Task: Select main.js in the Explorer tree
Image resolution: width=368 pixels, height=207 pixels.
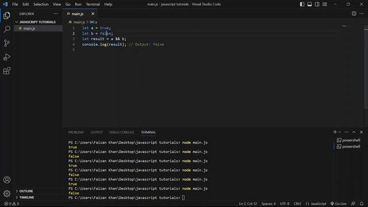Action: click(29, 28)
